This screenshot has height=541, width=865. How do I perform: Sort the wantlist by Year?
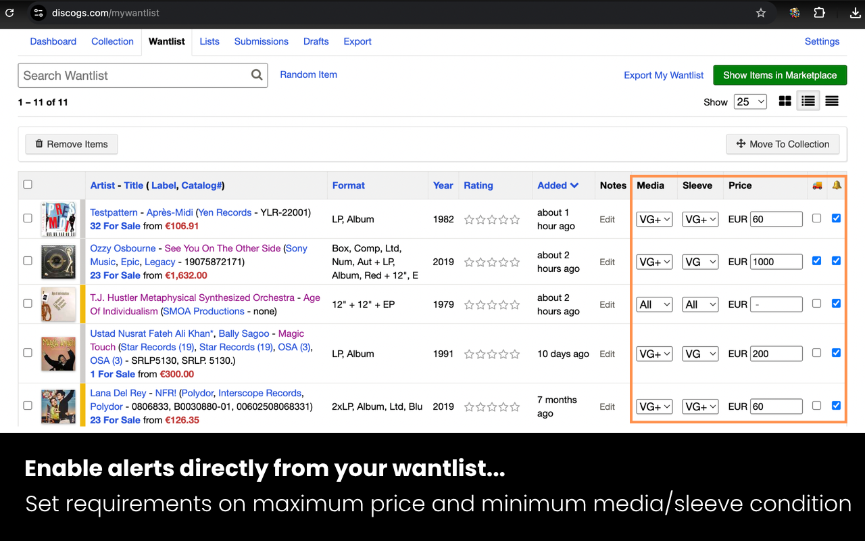[x=443, y=185]
